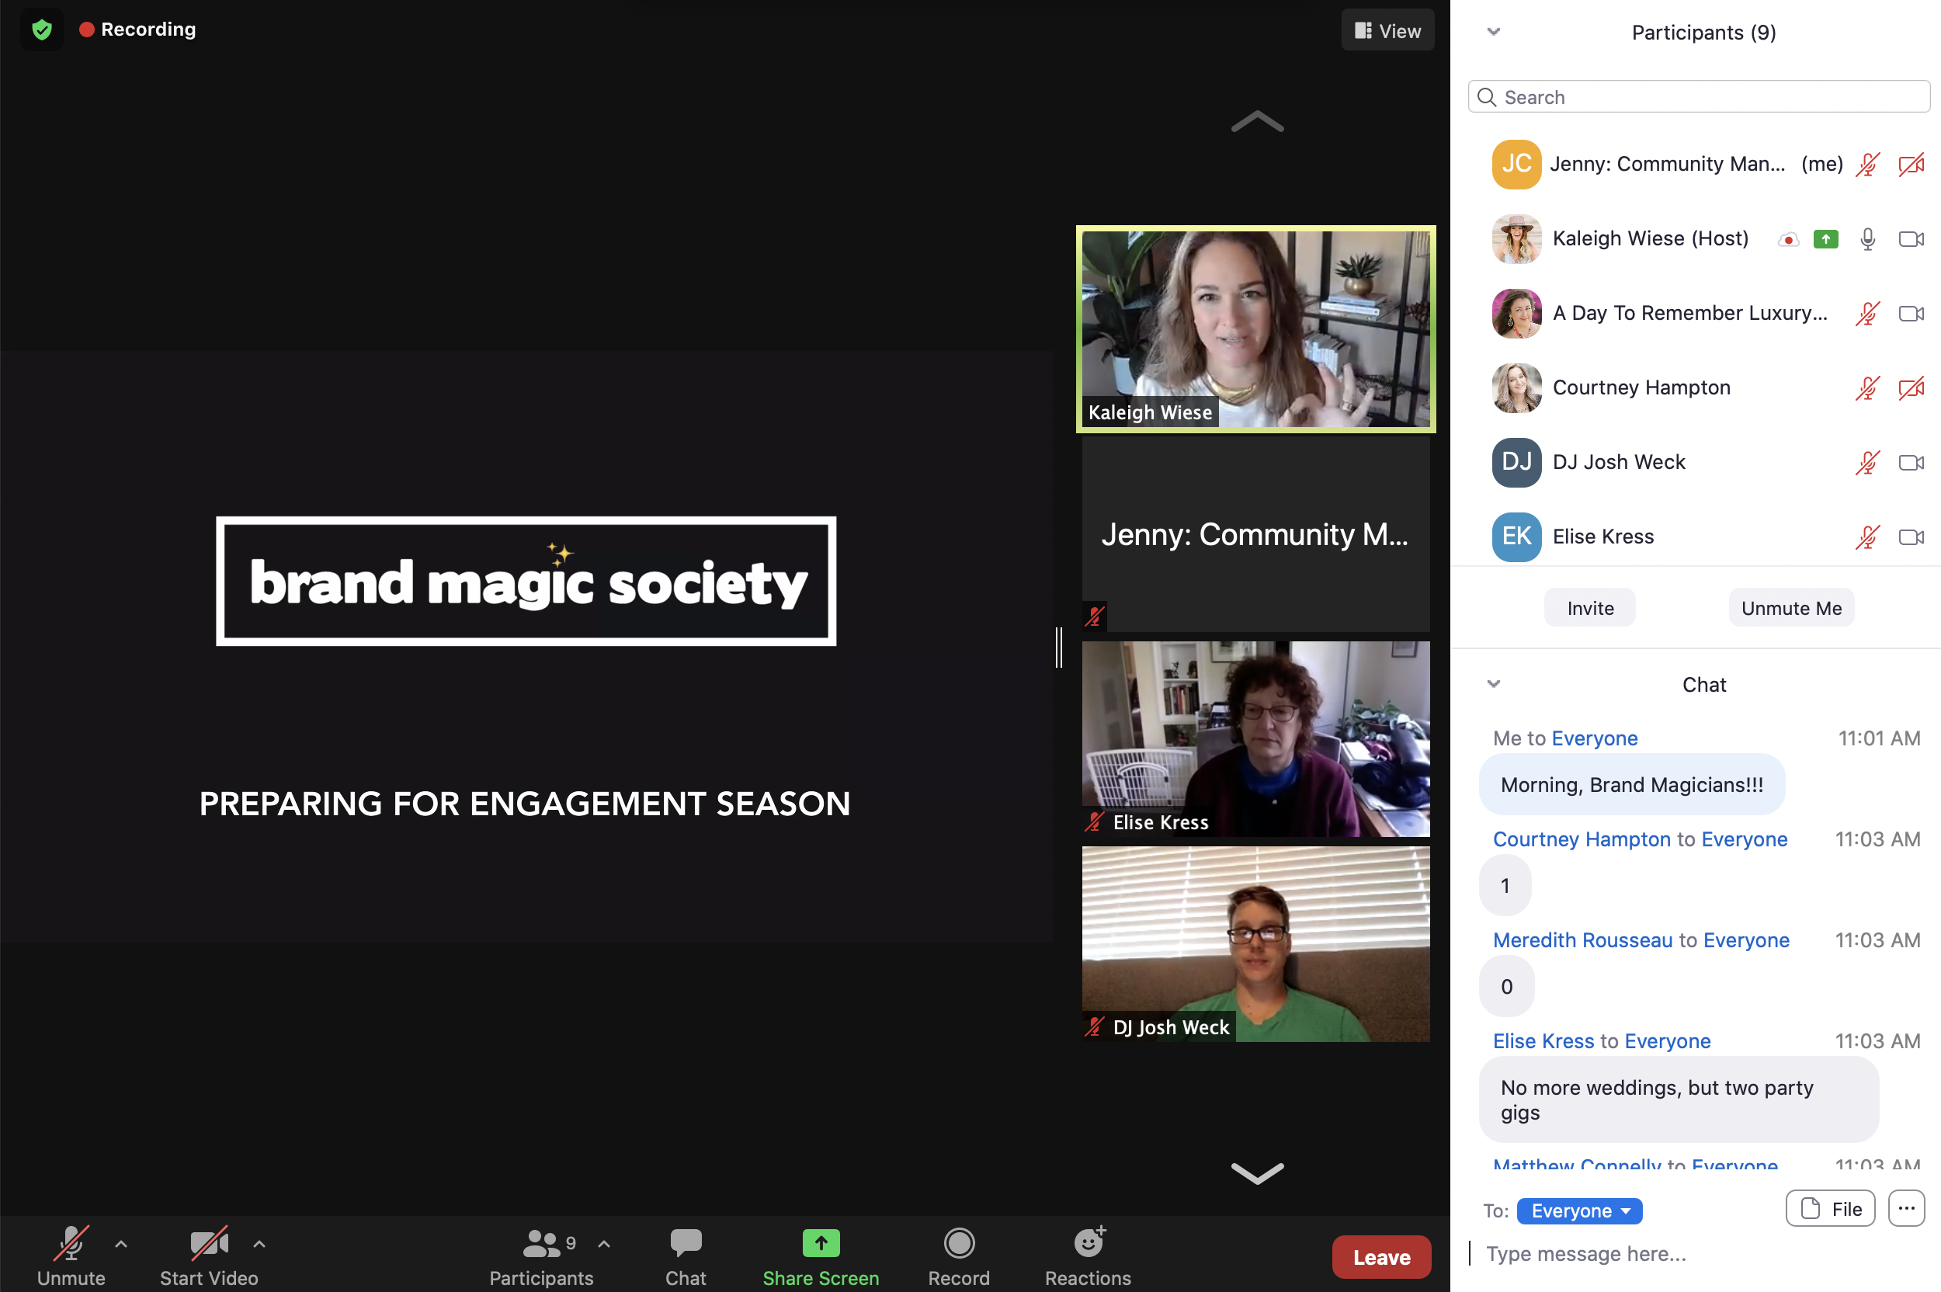
Task: Expand audio options arrow beside Unmute
Action: (x=121, y=1243)
